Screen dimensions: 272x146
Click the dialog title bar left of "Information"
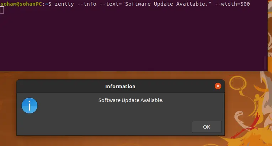point(61,86)
